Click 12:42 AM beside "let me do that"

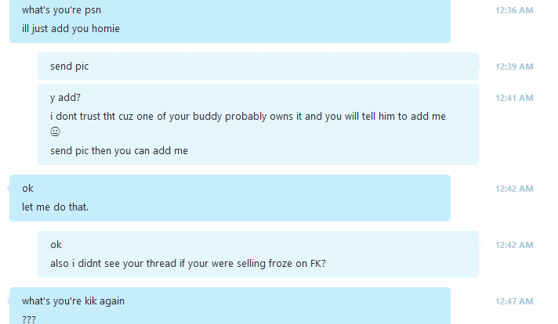(x=514, y=189)
